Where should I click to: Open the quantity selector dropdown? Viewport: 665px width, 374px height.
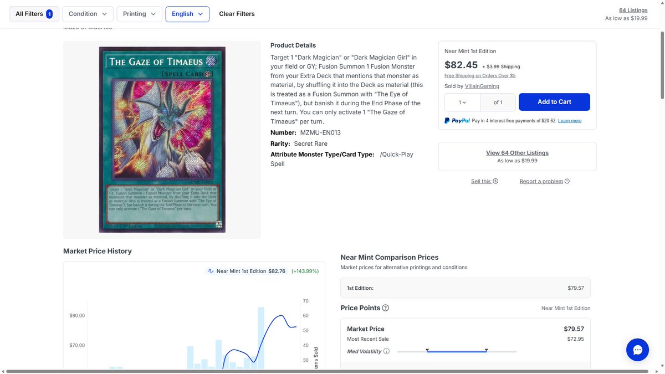click(x=462, y=102)
